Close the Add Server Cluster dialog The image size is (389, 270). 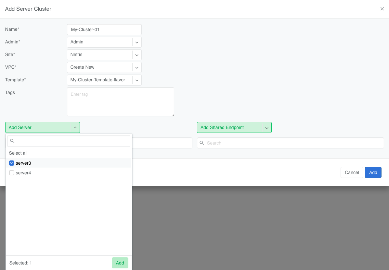[382, 9]
